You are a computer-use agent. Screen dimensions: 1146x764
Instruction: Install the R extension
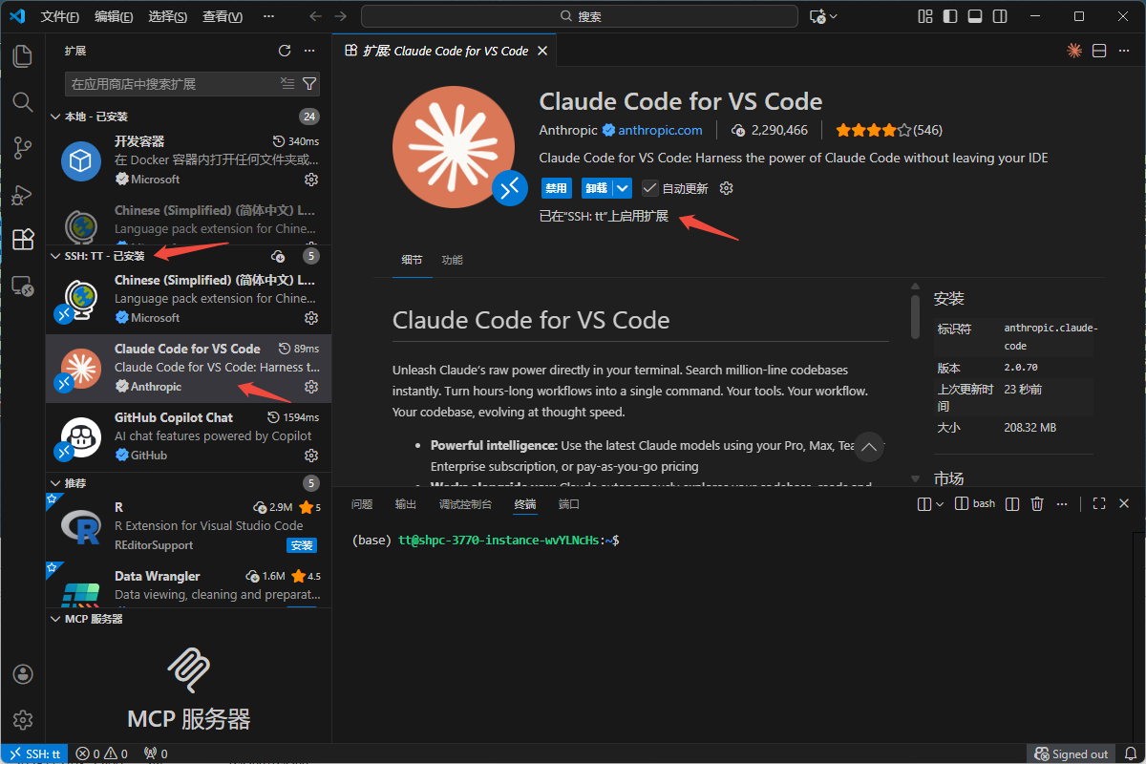tap(302, 545)
